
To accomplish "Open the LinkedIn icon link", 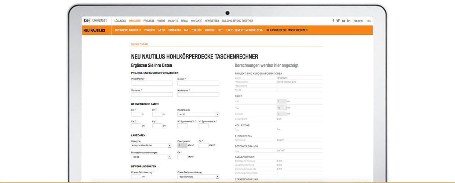I will click(349, 21).
